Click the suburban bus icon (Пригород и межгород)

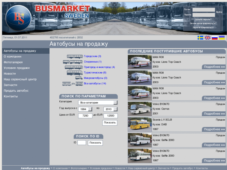coord(74,67)
